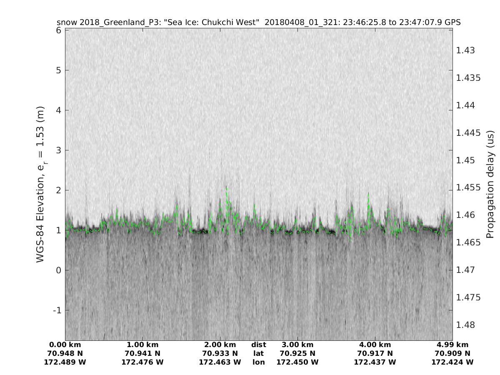
Task: Select the "3.00 km" distance tick label
Action: (297, 345)
